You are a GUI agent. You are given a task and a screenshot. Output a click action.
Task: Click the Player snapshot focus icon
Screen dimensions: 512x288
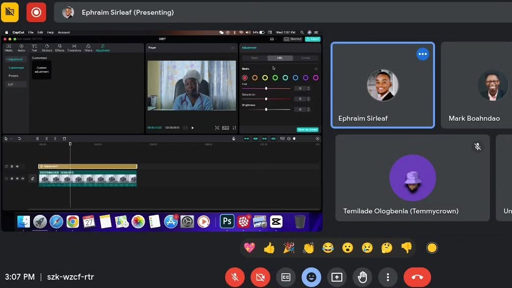point(217,128)
